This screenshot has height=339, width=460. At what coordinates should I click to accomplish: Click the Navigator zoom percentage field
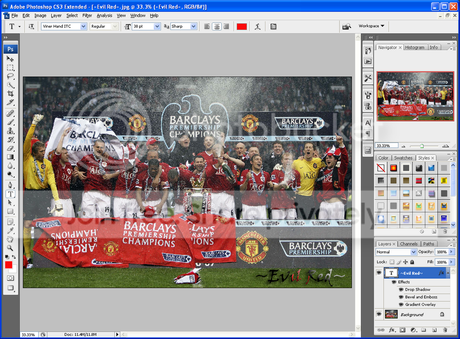point(386,146)
